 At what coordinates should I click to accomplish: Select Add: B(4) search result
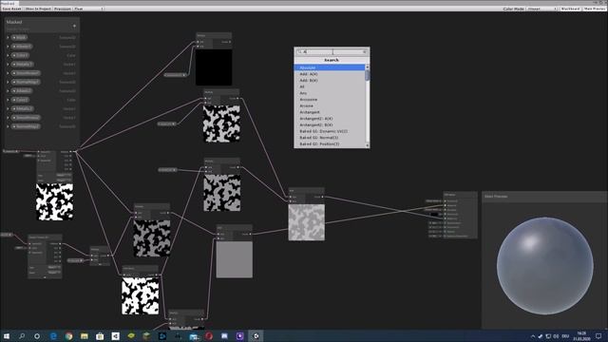(330, 80)
